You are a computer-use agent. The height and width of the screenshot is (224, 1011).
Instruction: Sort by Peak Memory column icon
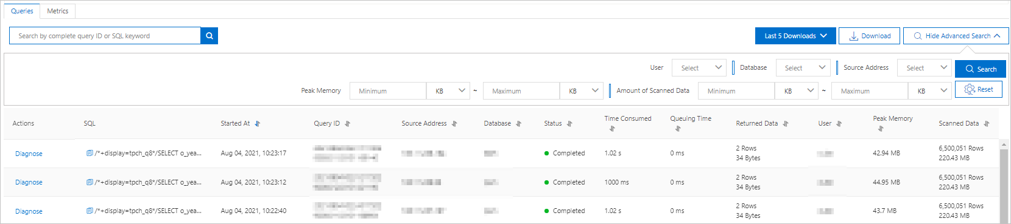point(881,129)
